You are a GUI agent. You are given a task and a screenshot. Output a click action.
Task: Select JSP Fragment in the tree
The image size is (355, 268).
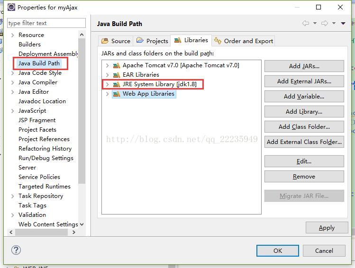click(x=37, y=120)
